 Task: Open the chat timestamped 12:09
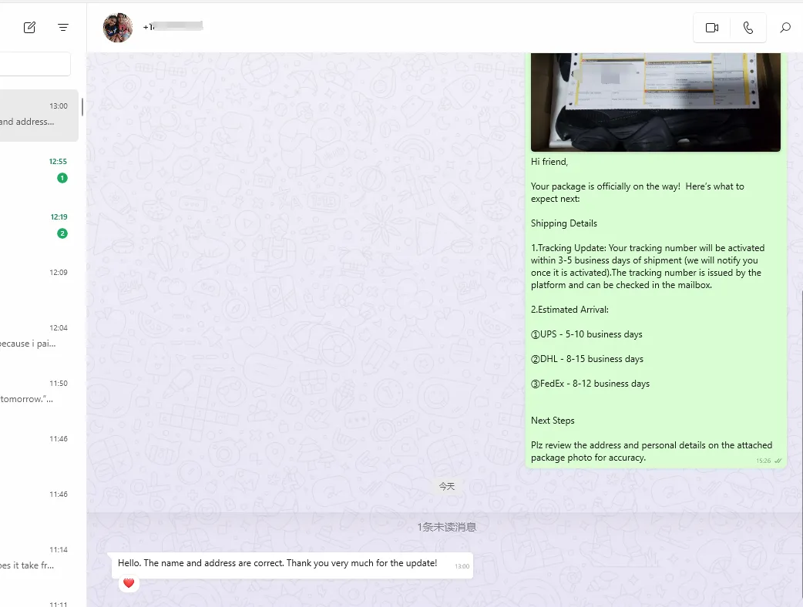click(x=39, y=281)
